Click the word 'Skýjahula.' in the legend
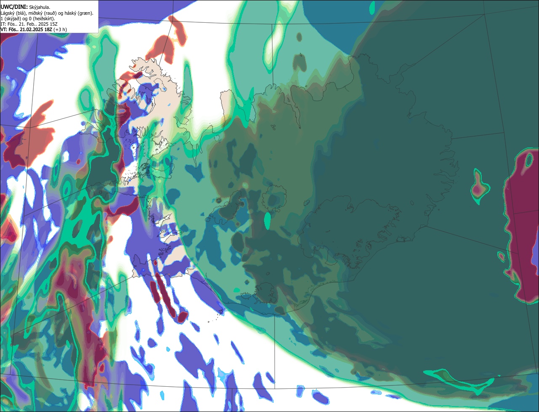This screenshot has width=539, height=412. [x=40, y=8]
